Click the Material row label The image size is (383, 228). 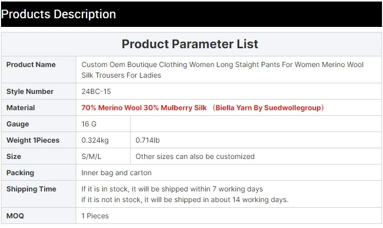20,108
